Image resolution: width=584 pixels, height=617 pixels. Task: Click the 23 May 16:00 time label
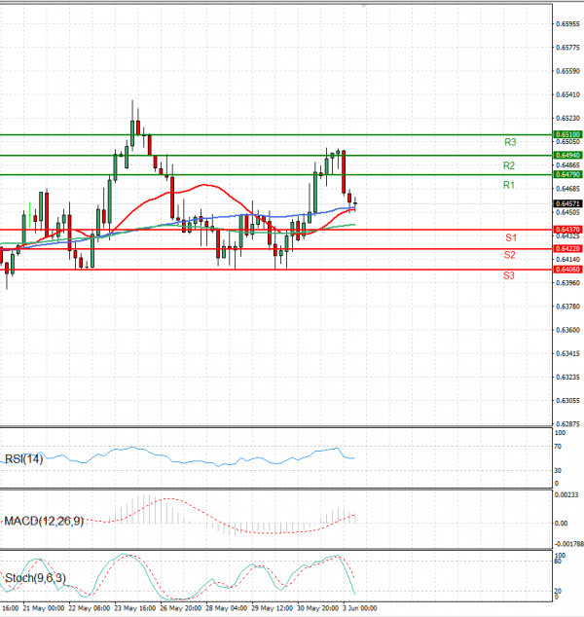[135, 608]
